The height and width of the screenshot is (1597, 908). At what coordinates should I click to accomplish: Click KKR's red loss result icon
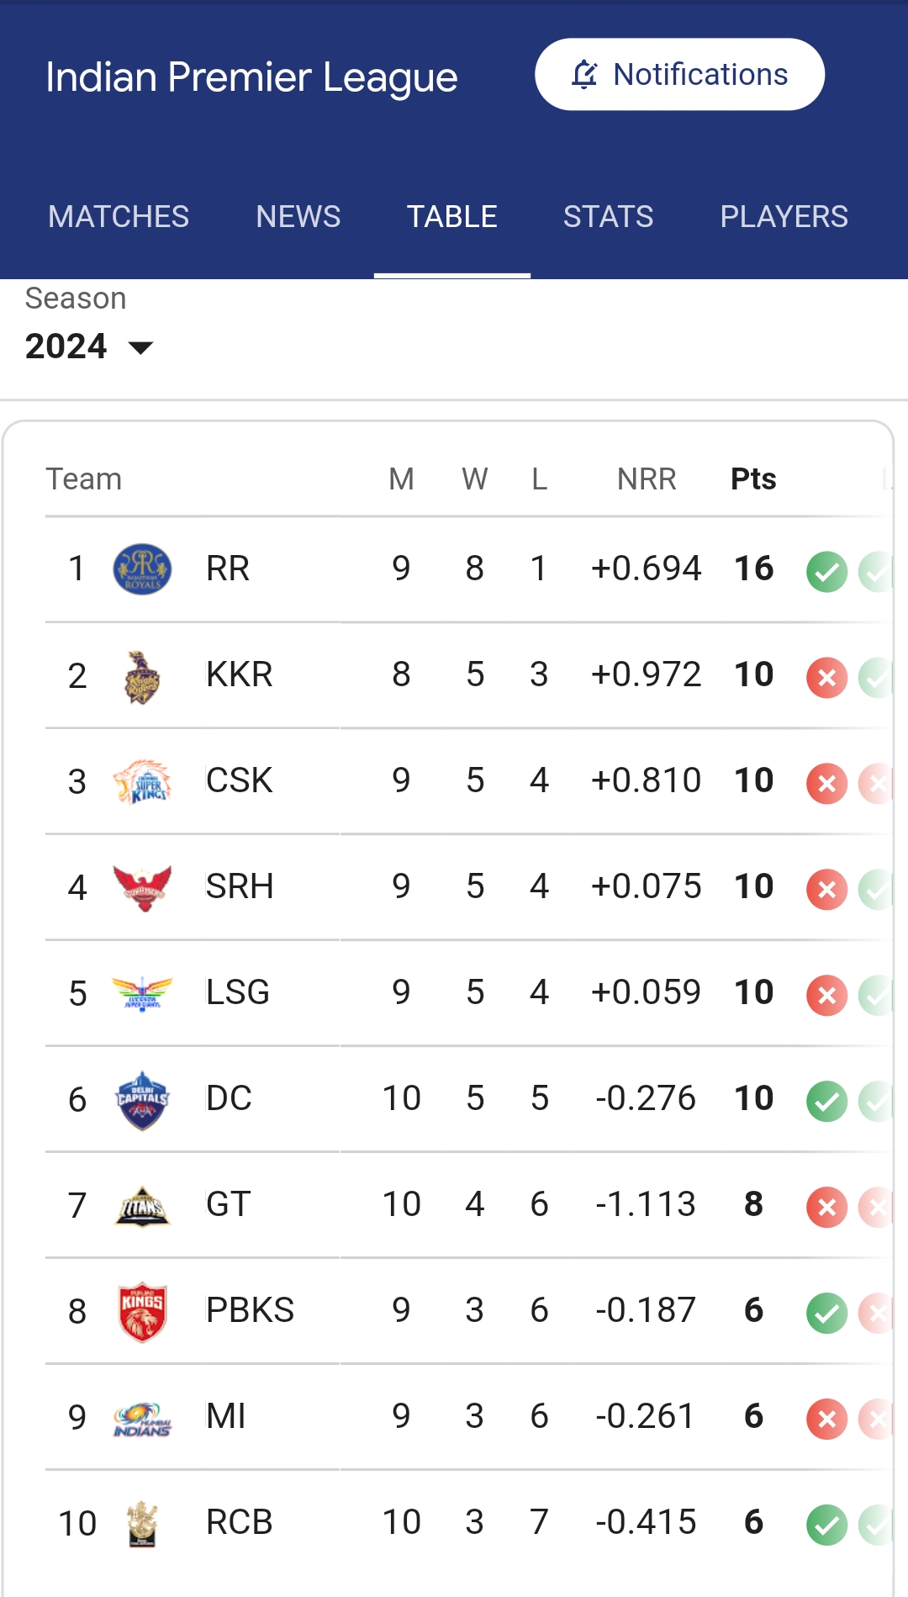pyautogui.click(x=826, y=678)
